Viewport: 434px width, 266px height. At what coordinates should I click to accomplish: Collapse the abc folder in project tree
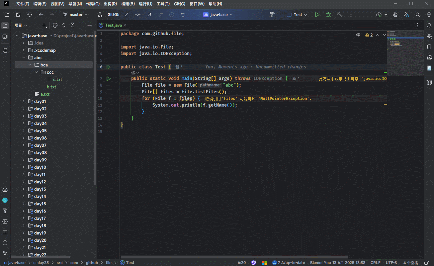pyautogui.click(x=23, y=58)
